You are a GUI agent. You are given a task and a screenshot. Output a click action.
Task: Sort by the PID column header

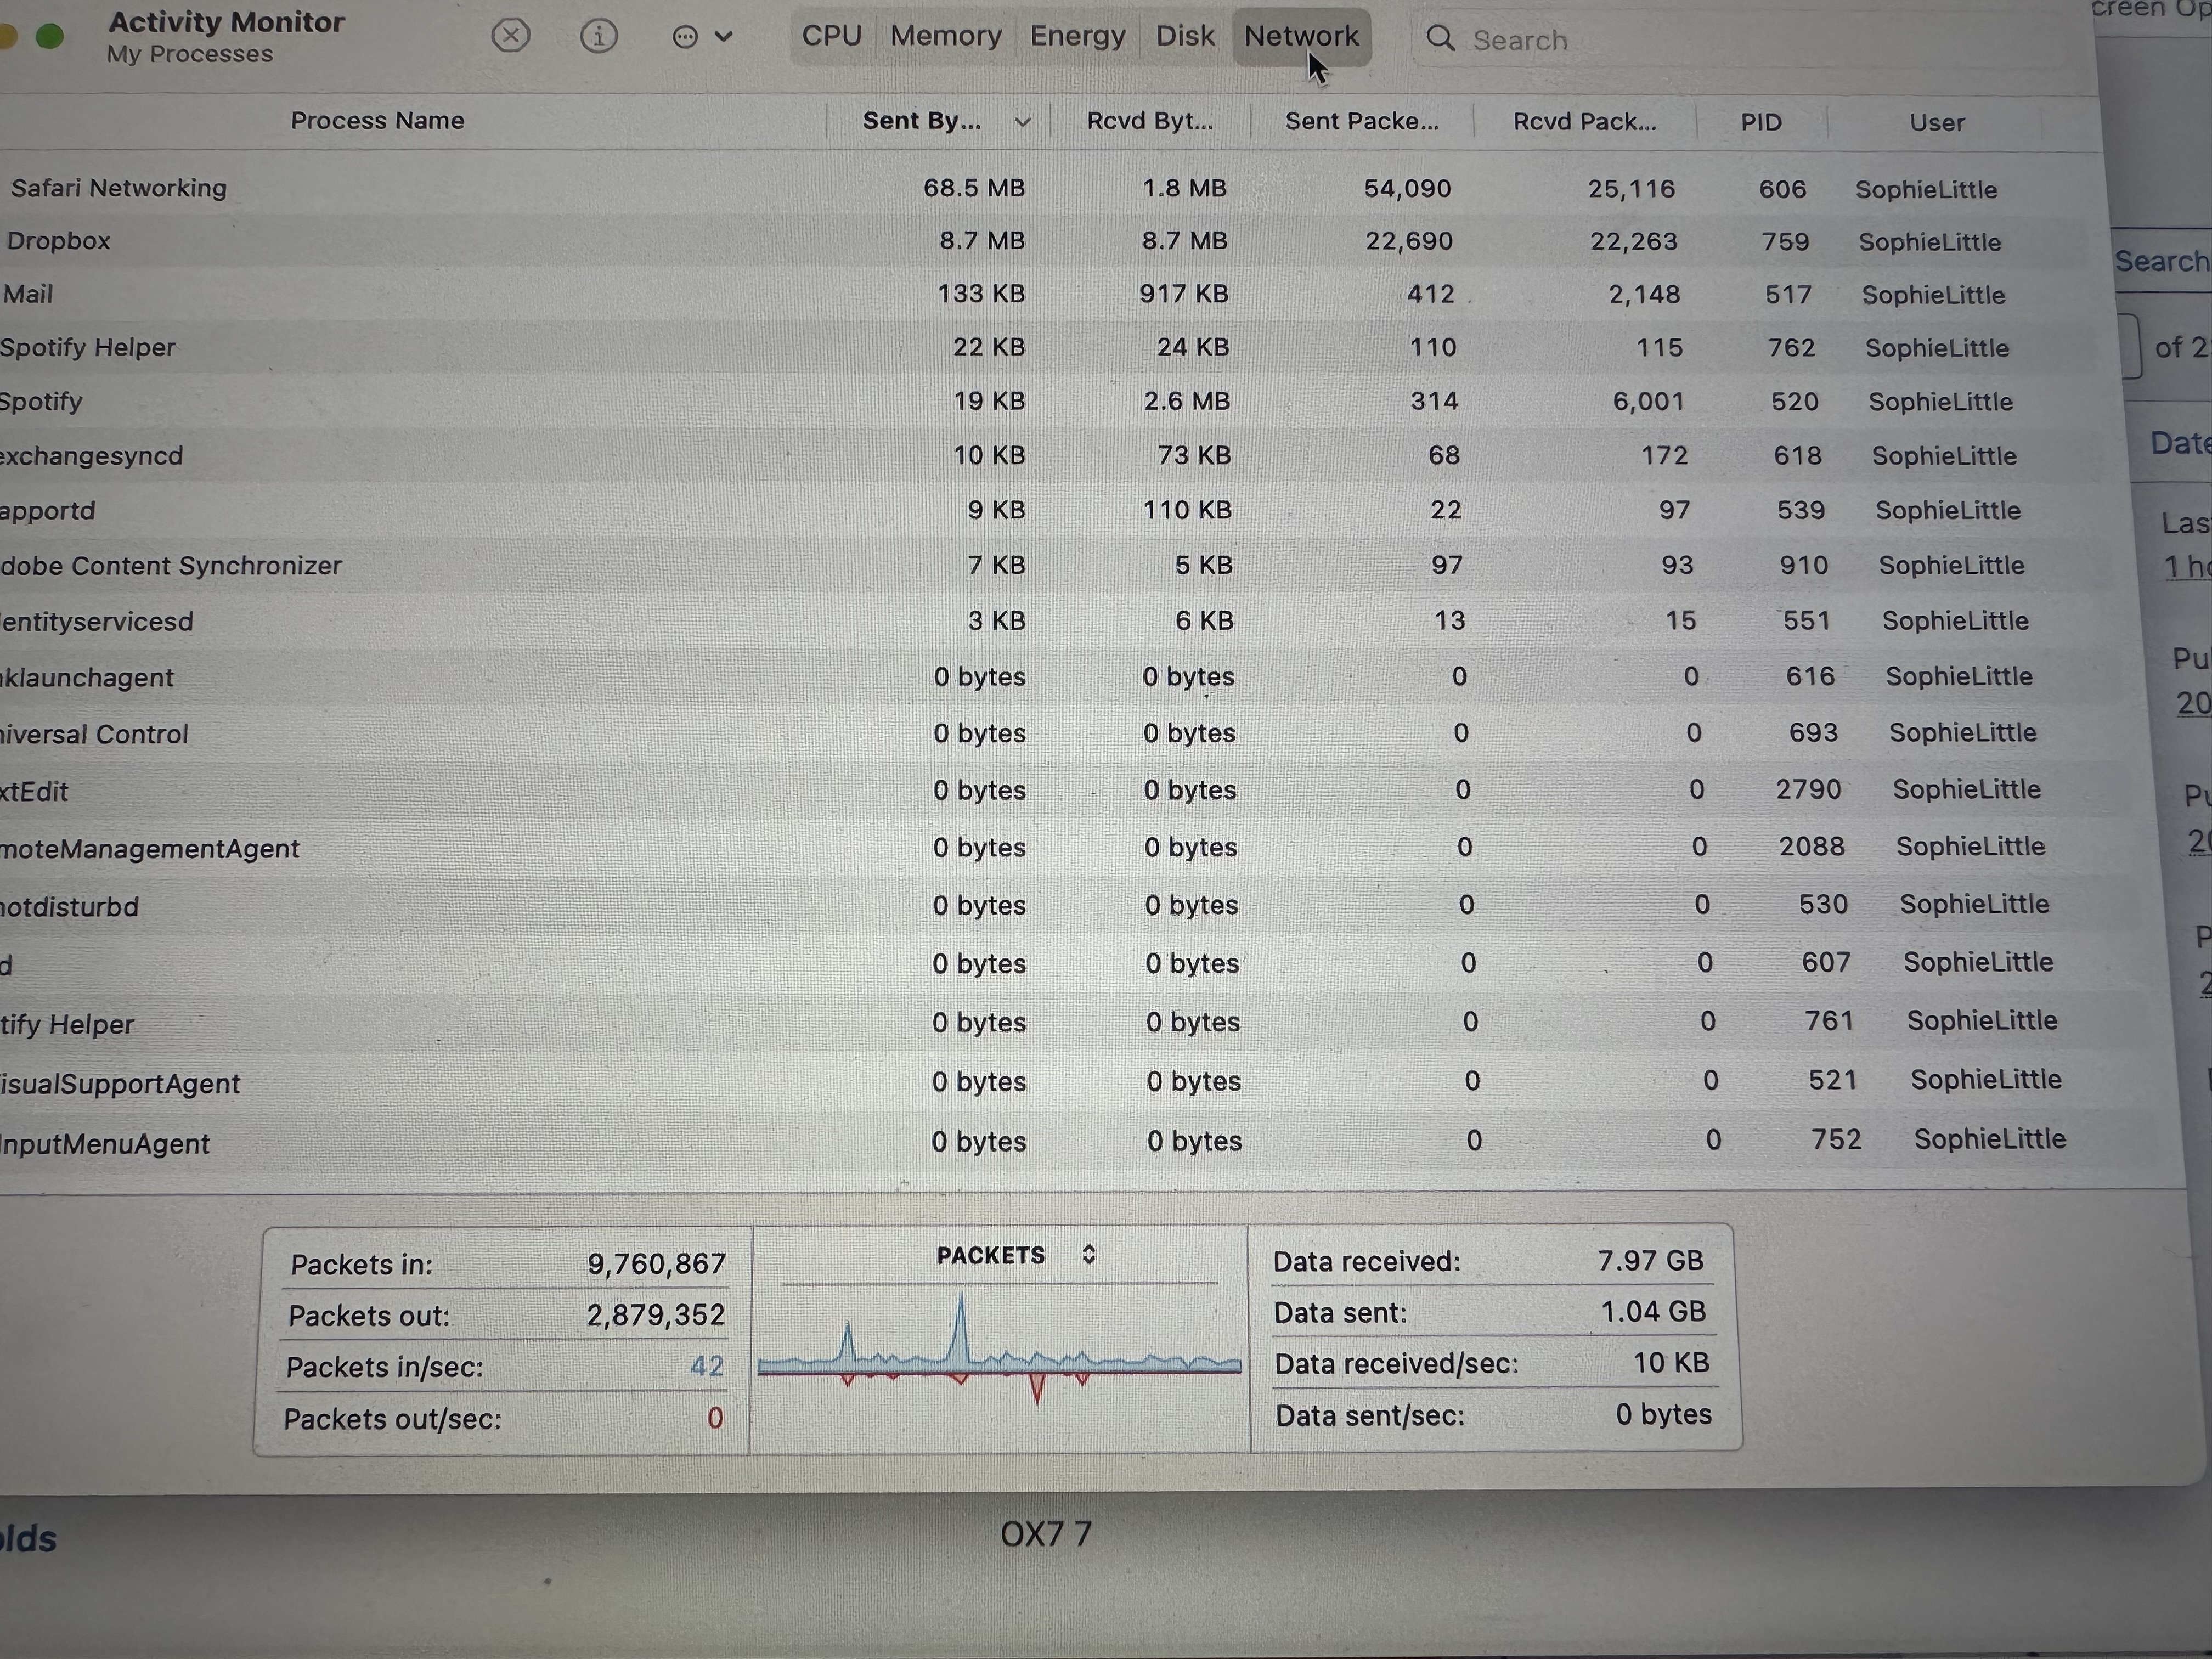coord(1760,122)
